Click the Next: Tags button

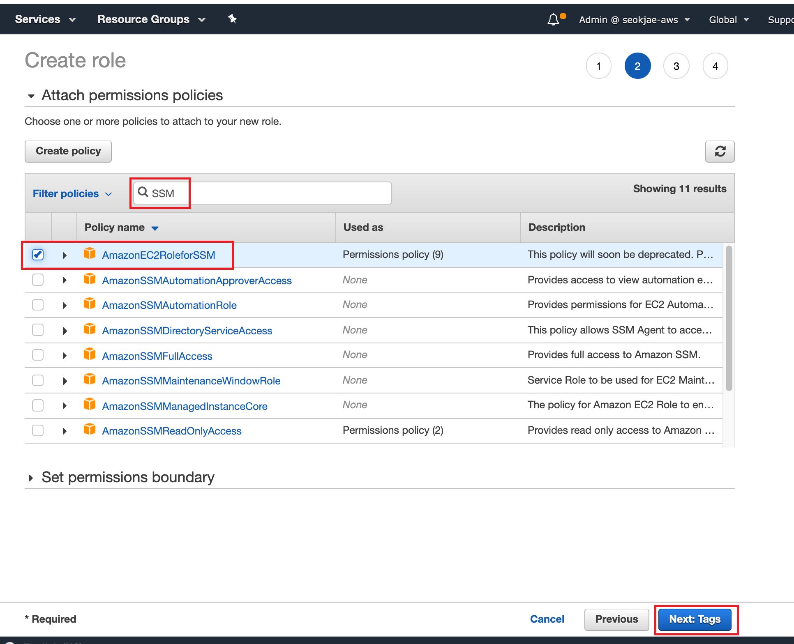pos(695,619)
